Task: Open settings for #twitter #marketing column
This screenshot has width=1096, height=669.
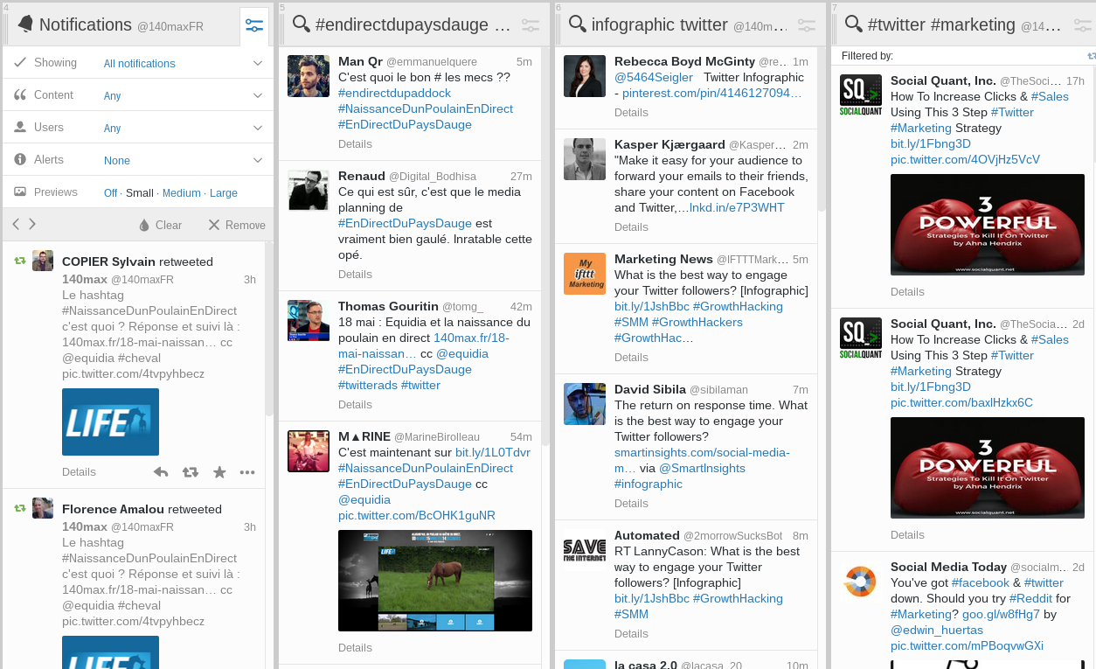Action: coord(1083,25)
